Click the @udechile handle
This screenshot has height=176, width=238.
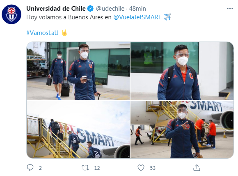click(x=110, y=9)
